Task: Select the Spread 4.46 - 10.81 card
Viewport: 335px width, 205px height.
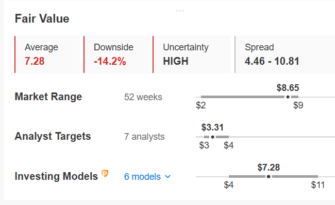Action: tap(285, 54)
